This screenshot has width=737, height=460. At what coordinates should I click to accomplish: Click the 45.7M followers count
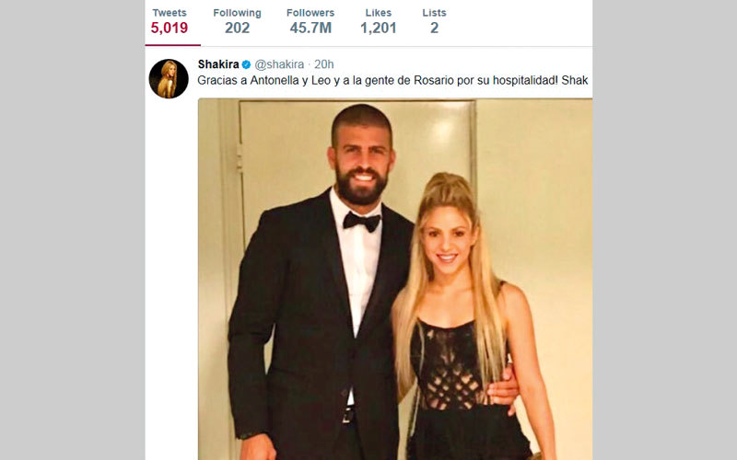click(x=310, y=28)
